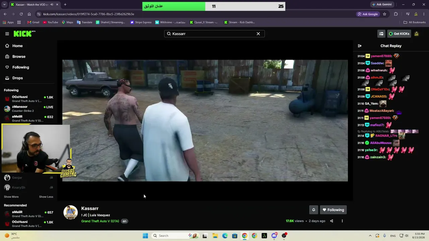Toggle the Following button for Kassarr
This screenshot has height=241, width=429.
333,210
